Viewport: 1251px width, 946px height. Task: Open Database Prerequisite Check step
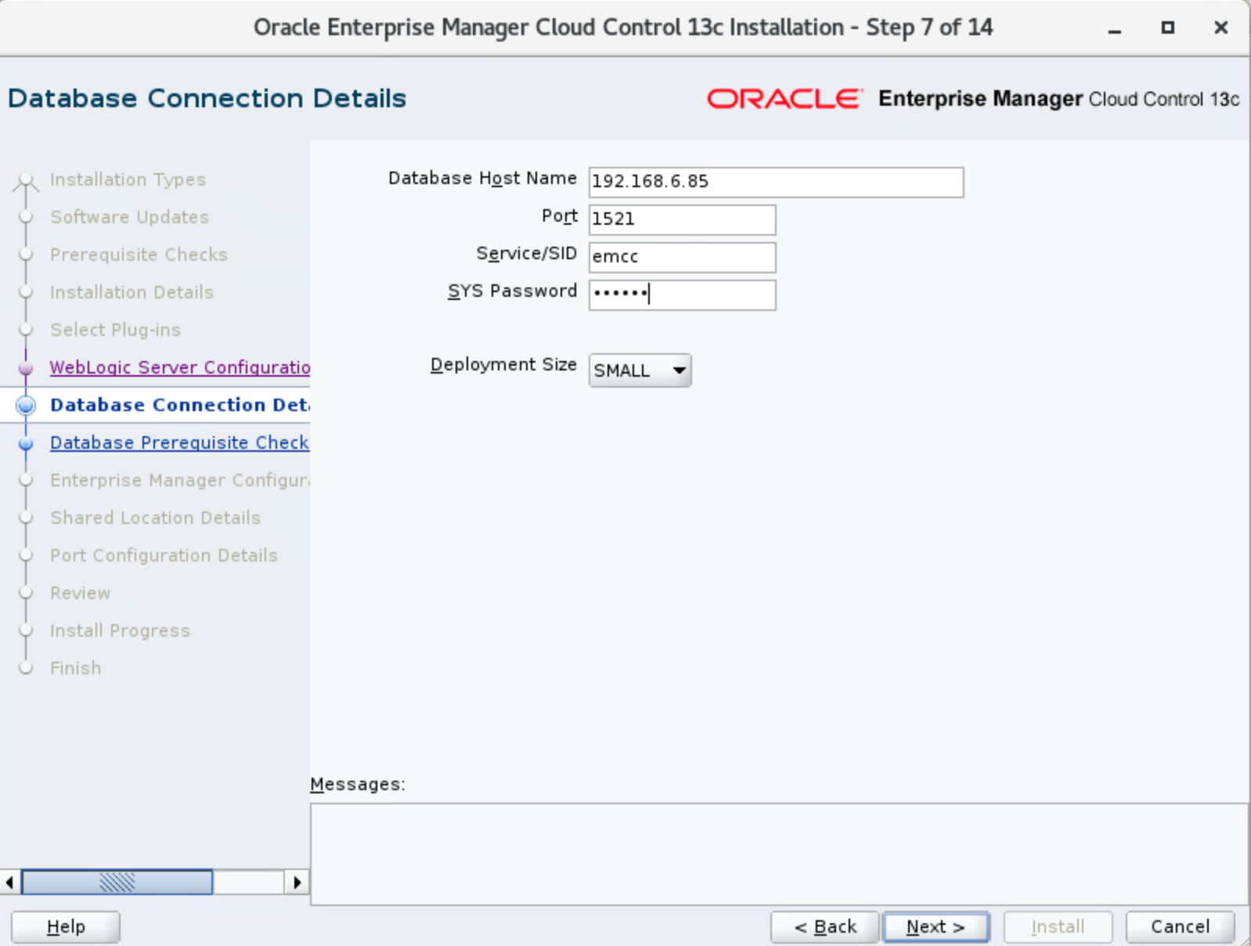pyautogui.click(x=179, y=442)
